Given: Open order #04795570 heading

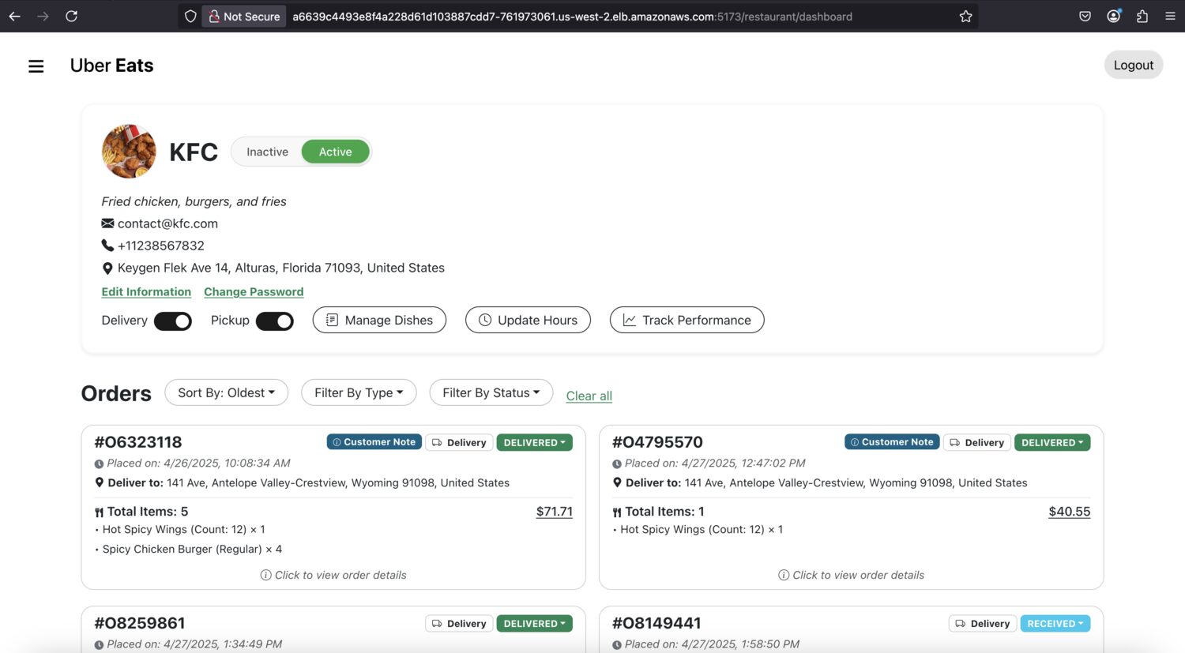Looking at the screenshot, I should tap(657, 442).
